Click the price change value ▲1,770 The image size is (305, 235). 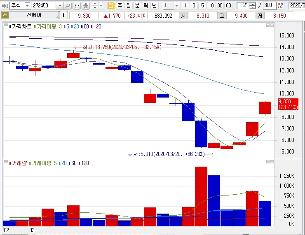tap(112, 16)
